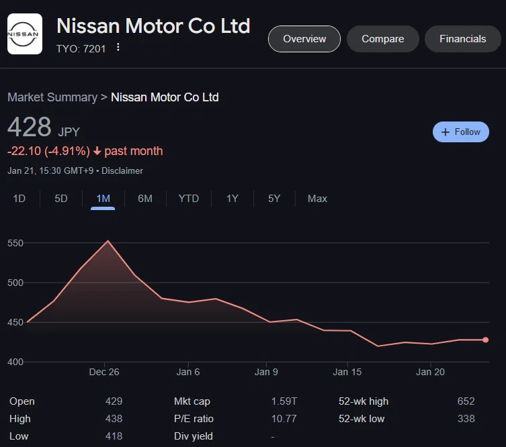Click the 52-wk low label
The height and width of the screenshot is (447, 506).
coord(362,419)
